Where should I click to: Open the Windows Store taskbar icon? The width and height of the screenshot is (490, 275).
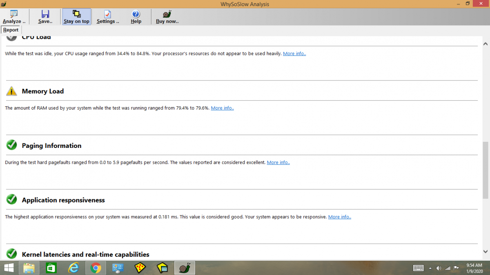51,268
